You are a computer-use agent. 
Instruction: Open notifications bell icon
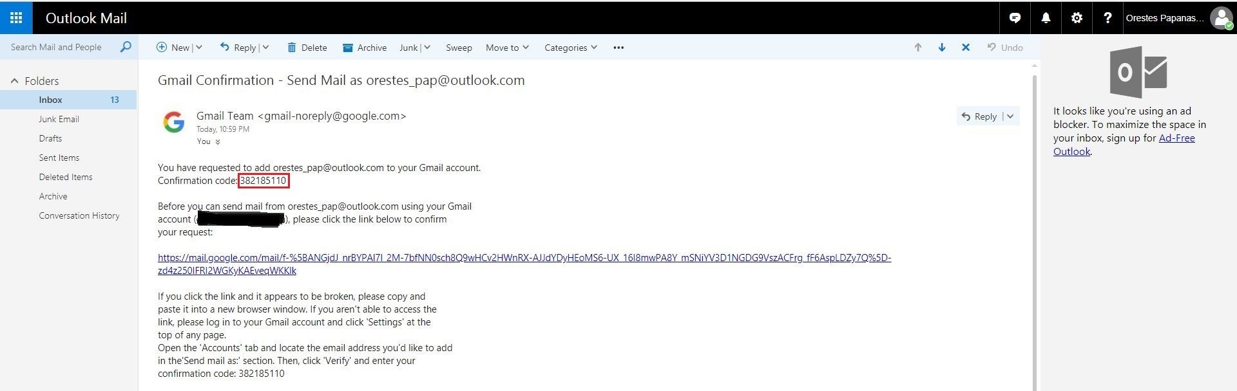(x=1046, y=18)
